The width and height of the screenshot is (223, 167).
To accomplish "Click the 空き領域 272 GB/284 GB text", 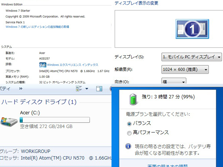I will click(46, 126).
